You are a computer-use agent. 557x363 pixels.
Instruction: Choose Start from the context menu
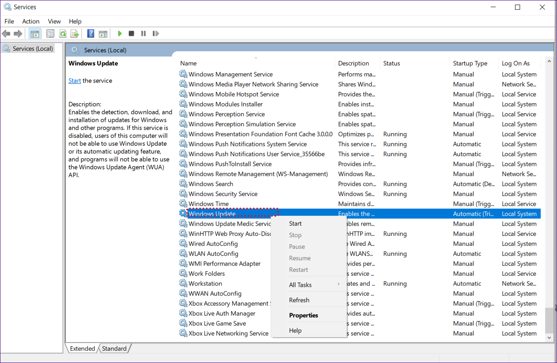[295, 224]
